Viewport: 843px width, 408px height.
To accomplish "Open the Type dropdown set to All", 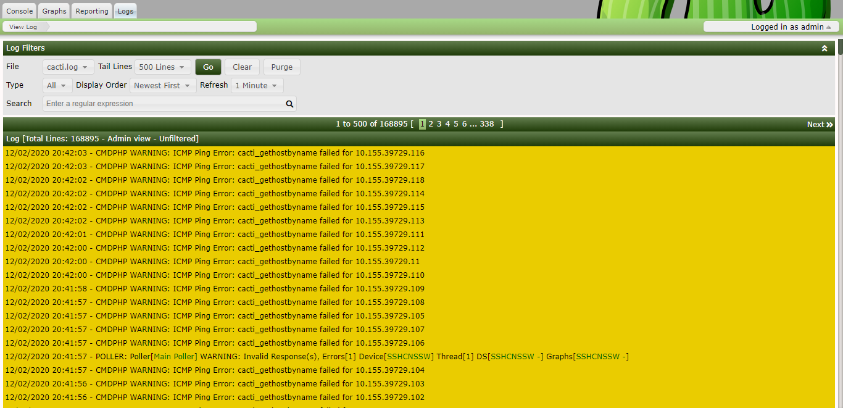I will point(57,85).
